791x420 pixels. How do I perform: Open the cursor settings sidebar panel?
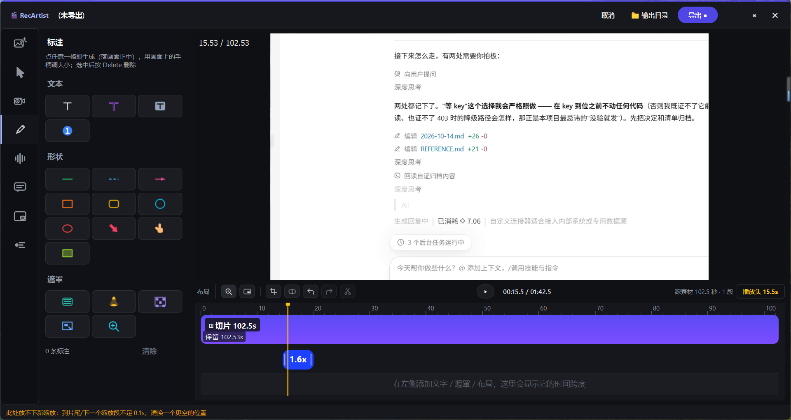[20, 72]
